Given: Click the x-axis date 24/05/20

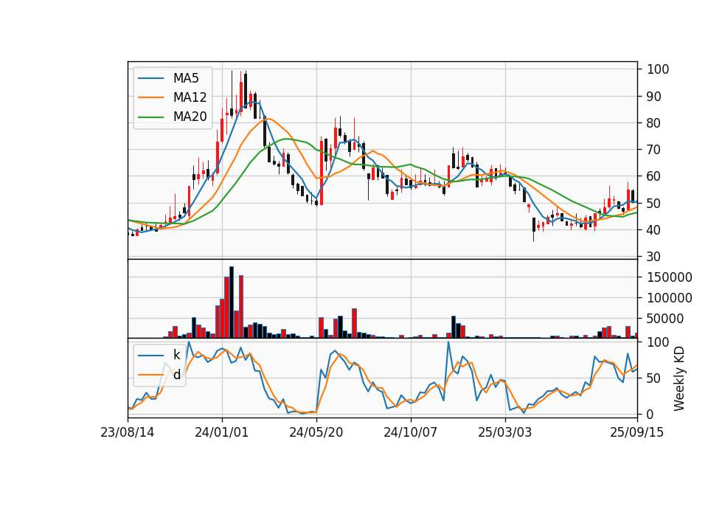Looking at the screenshot, I should (316, 432).
